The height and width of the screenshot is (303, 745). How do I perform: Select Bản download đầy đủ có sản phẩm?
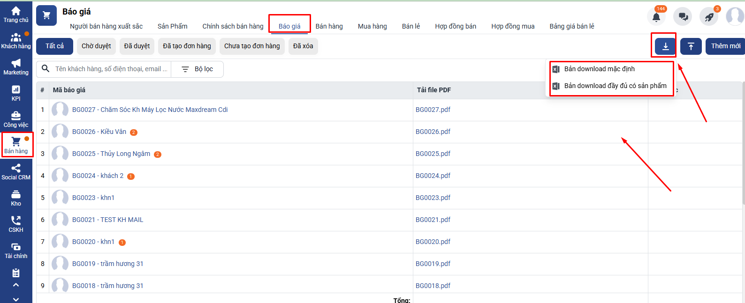click(x=615, y=86)
